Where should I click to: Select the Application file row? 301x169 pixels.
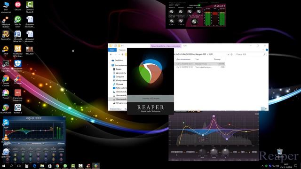199,64
